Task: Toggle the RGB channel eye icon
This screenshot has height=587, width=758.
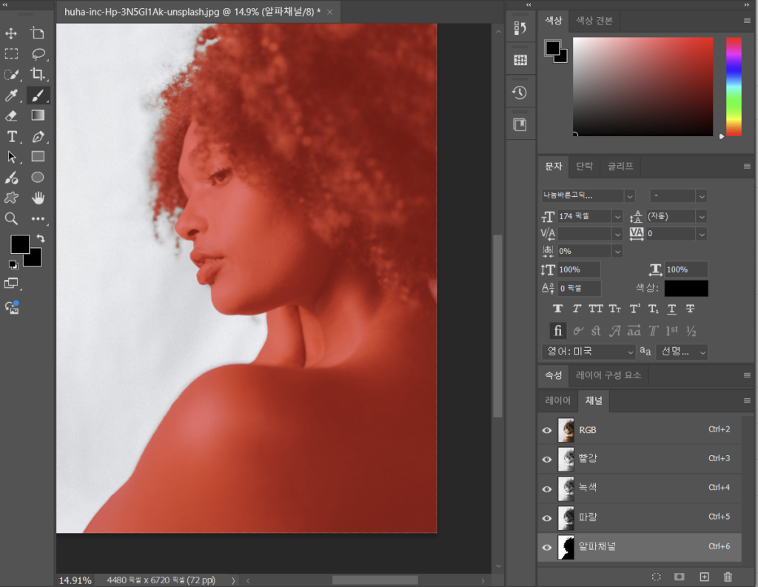Action: point(547,430)
